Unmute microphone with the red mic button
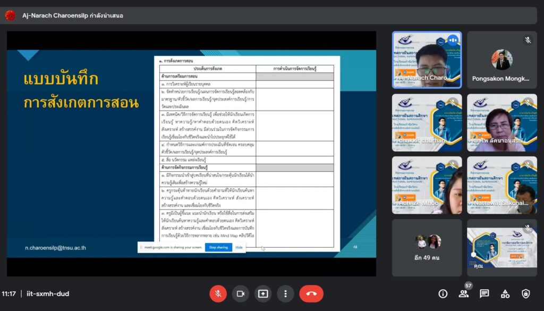Screen dimensions: 544x311 click(x=218, y=293)
